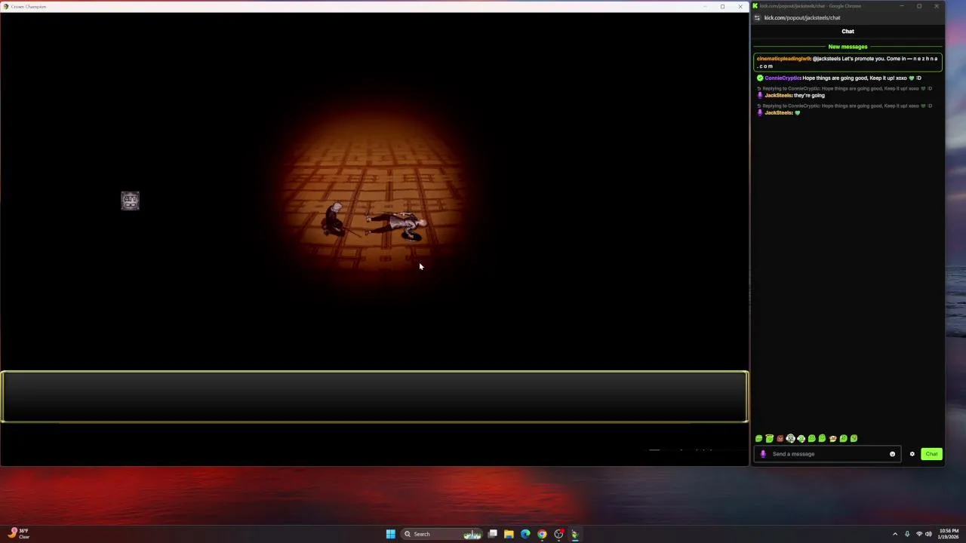Open the taskbar app with red notification badge
Screen dimensions: 966x543
[558, 534]
